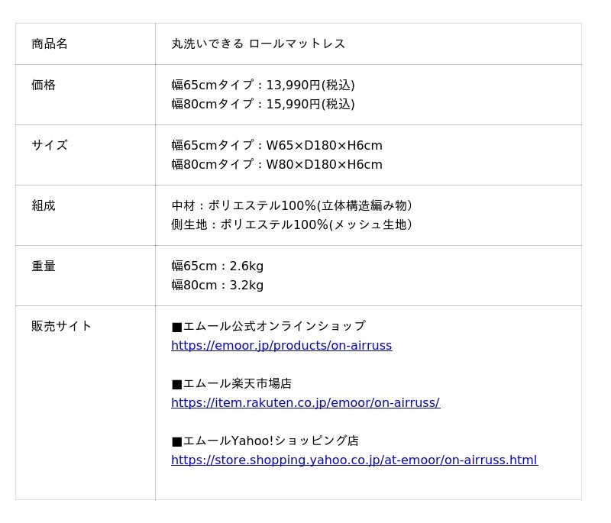This screenshot has height=523, width=611.
Task: Click the 13,990円 price line
Action: point(263,86)
